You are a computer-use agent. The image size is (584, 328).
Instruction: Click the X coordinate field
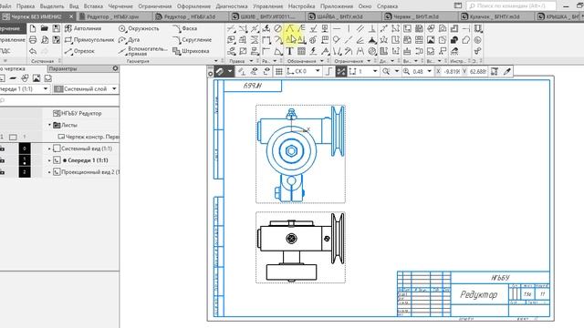(x=452, y=71)
